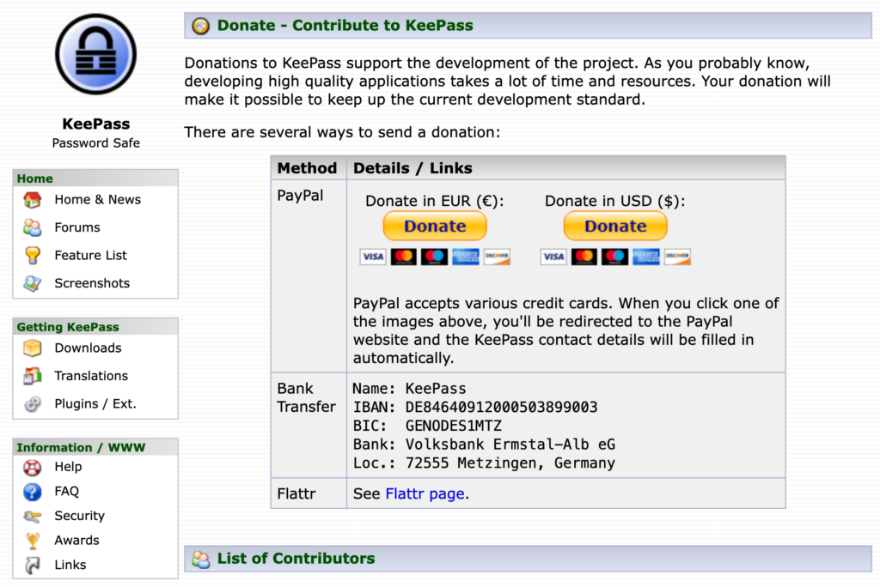Viewport: 880px width, 587px height.
Task: Open the Translations link
Action: click(91, 376)
